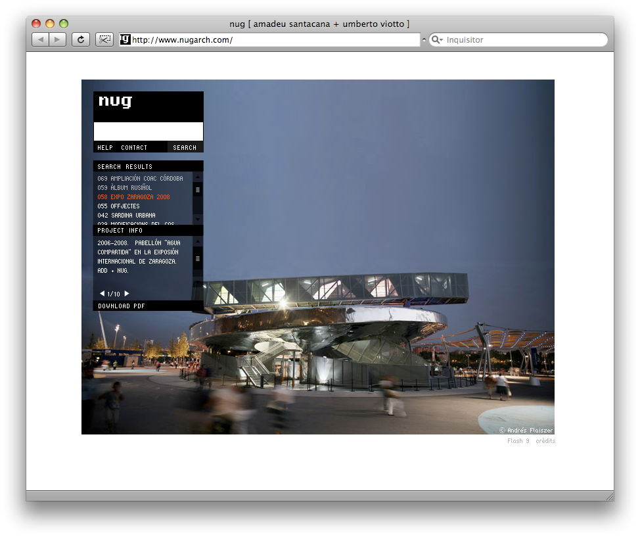Select 059 Àlbum Rusiñol result

(124, 188)
